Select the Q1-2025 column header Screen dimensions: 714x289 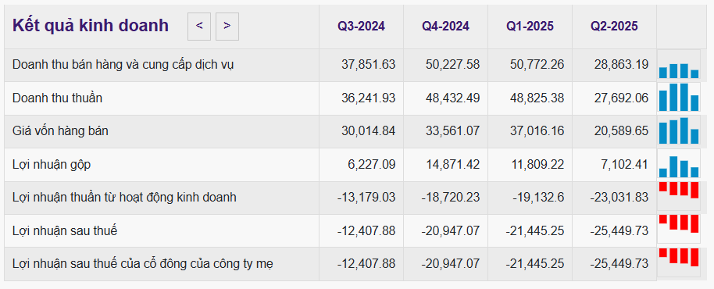530,27
